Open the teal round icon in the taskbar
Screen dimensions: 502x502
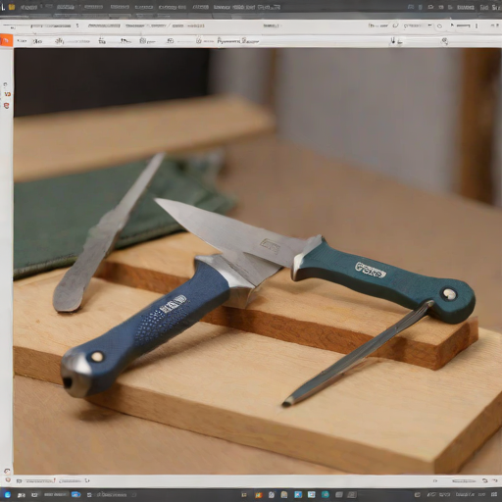(x=325, y=494)
